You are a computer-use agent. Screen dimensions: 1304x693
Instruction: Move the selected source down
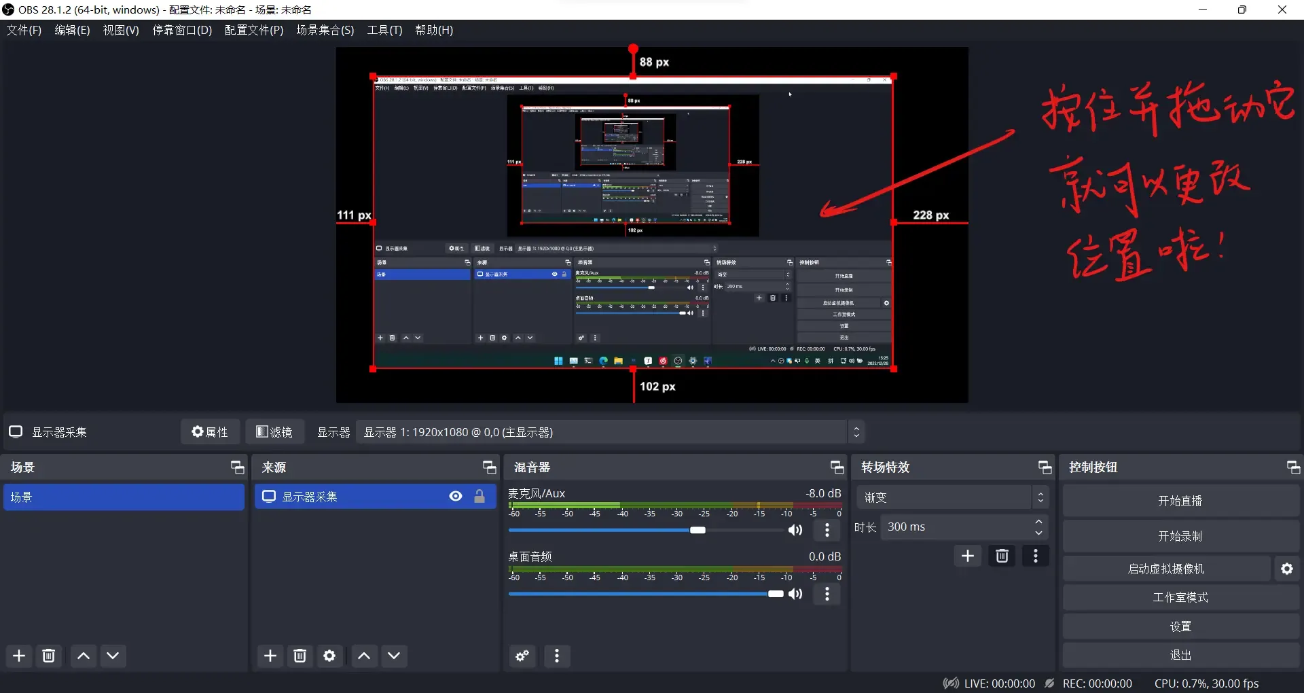[x=394, y=656]
